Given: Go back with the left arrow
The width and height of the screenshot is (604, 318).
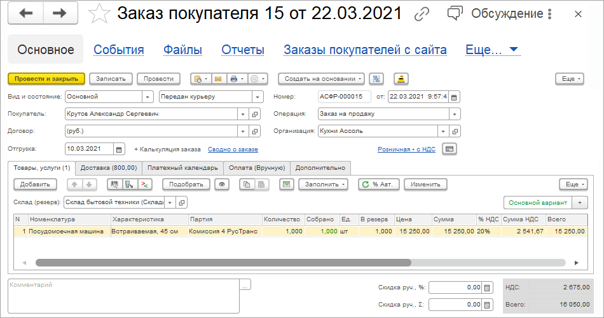Looking at the screenshot, I should click(26, 13).
